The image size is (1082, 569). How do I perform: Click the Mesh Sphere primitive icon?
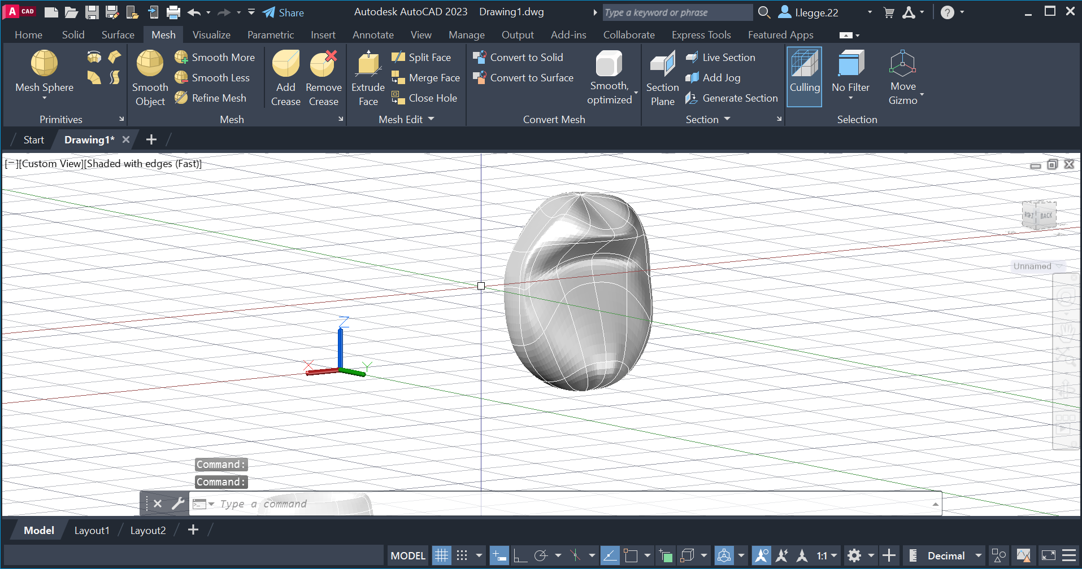tap(44, 63)
